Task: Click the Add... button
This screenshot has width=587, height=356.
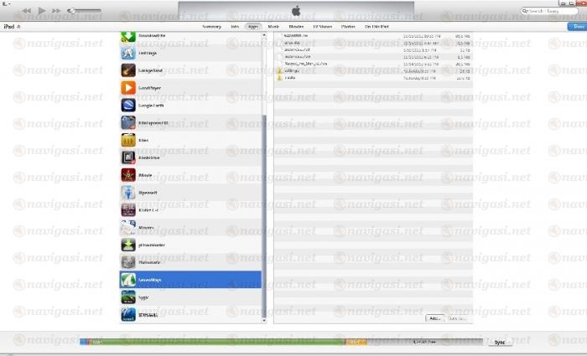Action: [x=434, y=318]
